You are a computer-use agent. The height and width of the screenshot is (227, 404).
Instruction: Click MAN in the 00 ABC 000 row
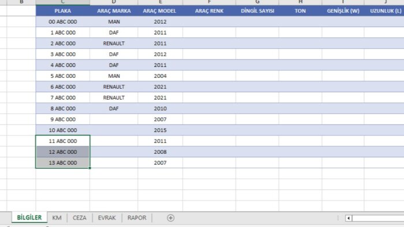pos(114,21)
